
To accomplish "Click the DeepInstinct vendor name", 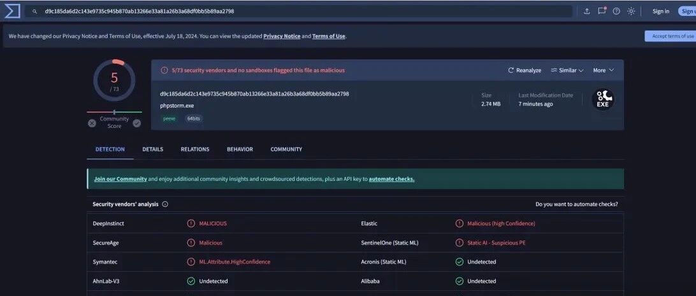I will coord(108,223).
